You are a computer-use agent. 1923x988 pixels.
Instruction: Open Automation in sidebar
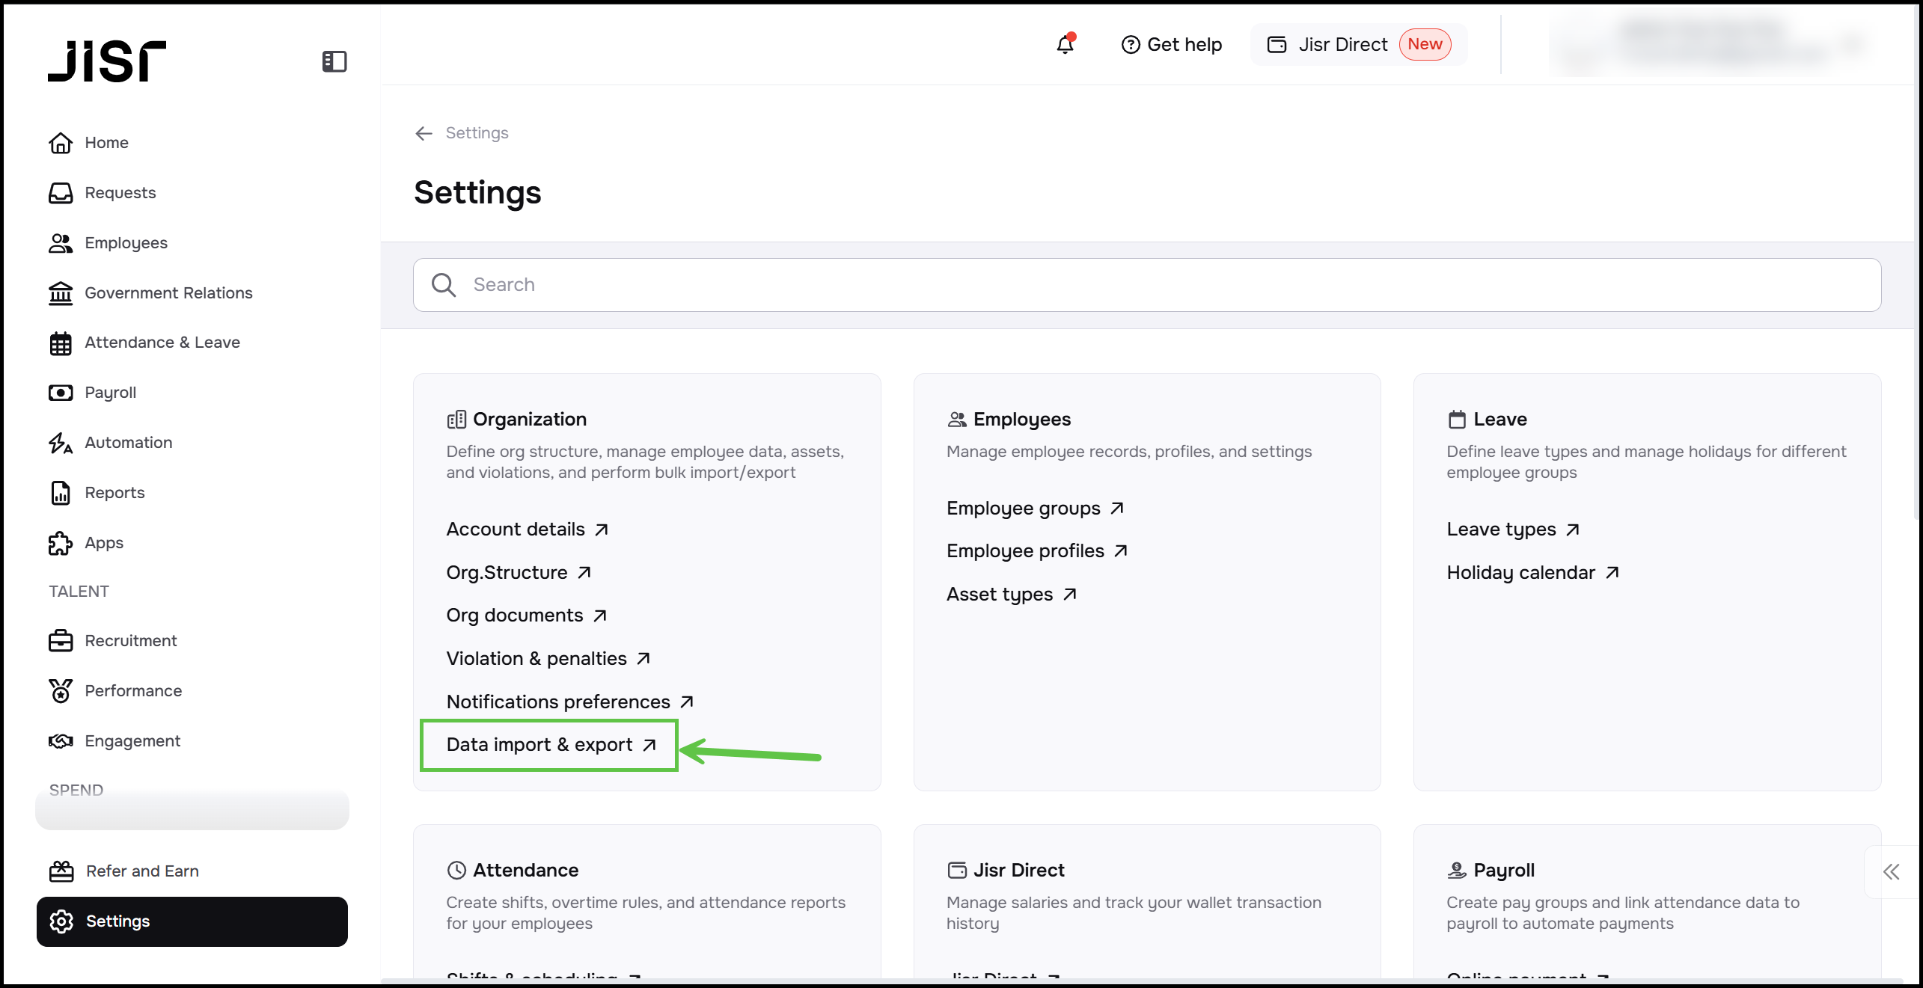(x=128, y=443)
